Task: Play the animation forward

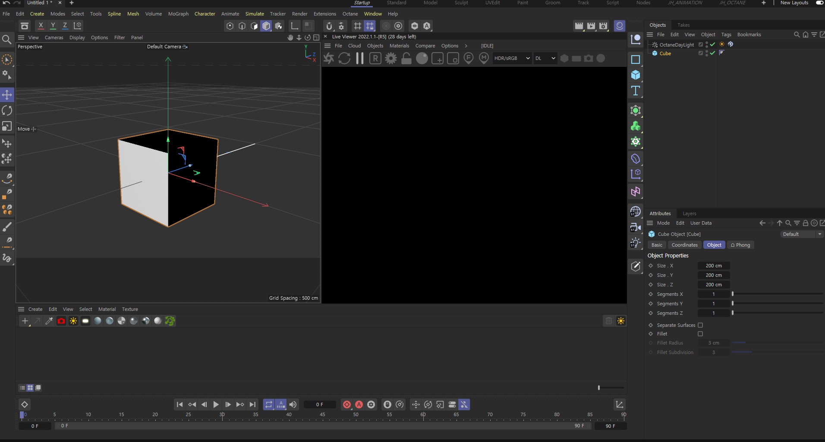Action: pyautogui.click(x=216, y=404)
